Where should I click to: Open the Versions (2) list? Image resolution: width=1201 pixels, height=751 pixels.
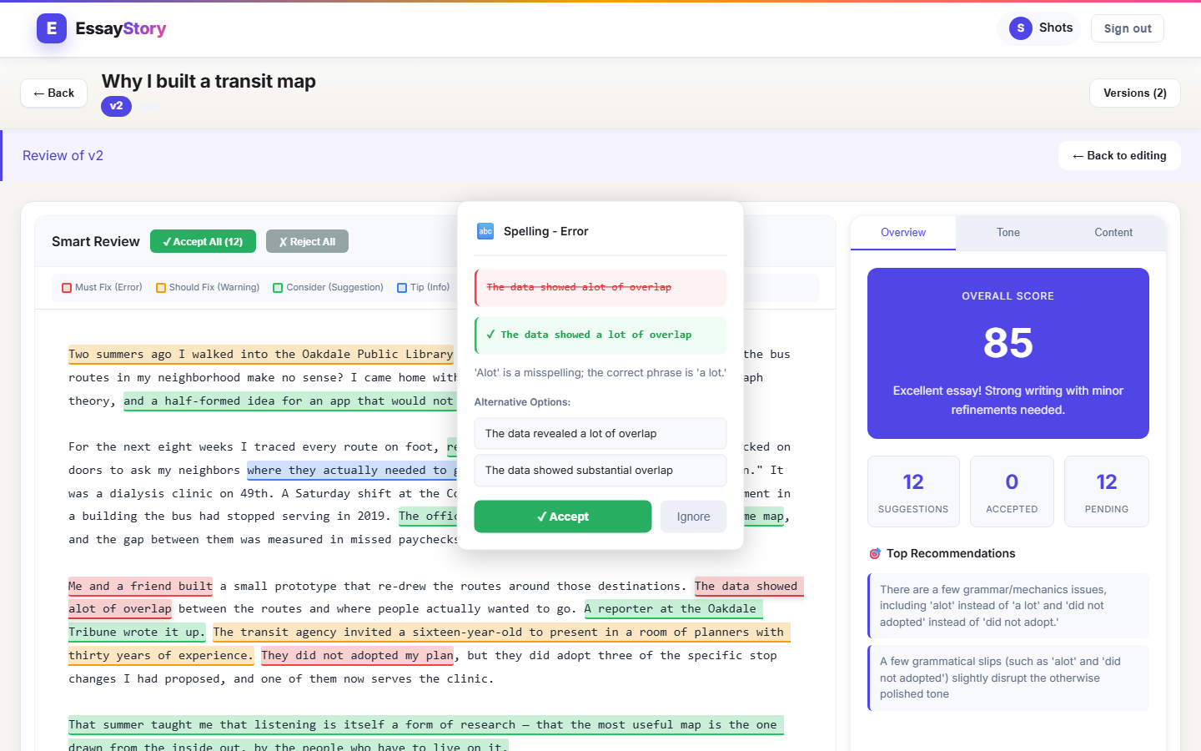pos(1135,93)
